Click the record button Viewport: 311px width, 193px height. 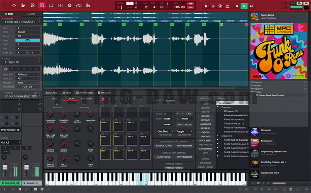click(206, 6)
